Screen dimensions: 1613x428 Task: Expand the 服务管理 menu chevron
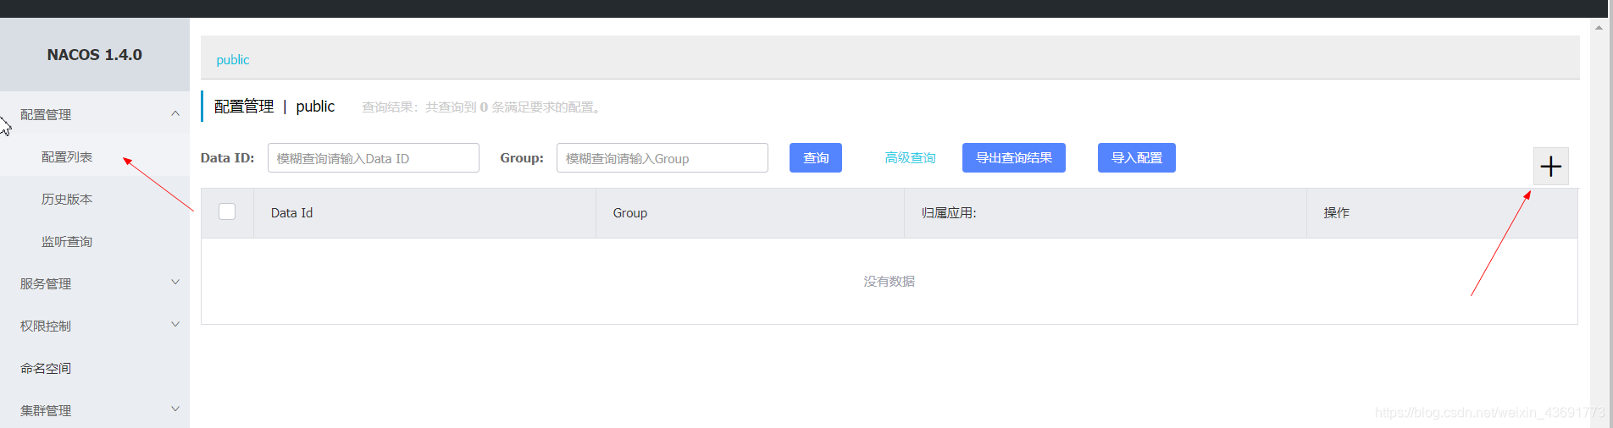[175, 283]
